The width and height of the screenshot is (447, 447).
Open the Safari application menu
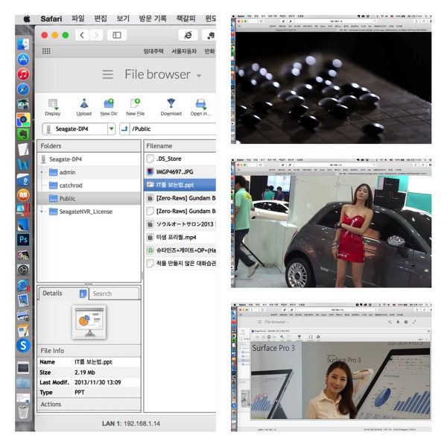tap(51, 19)
